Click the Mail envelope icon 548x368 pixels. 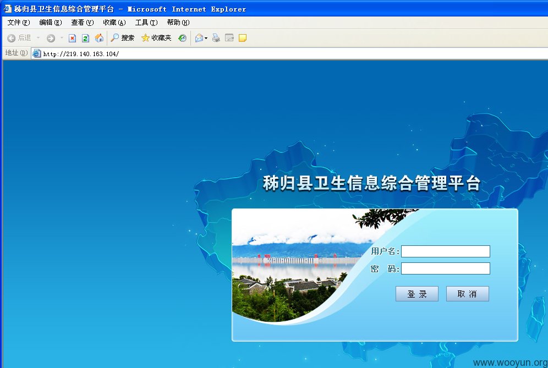tap(199, 38)
